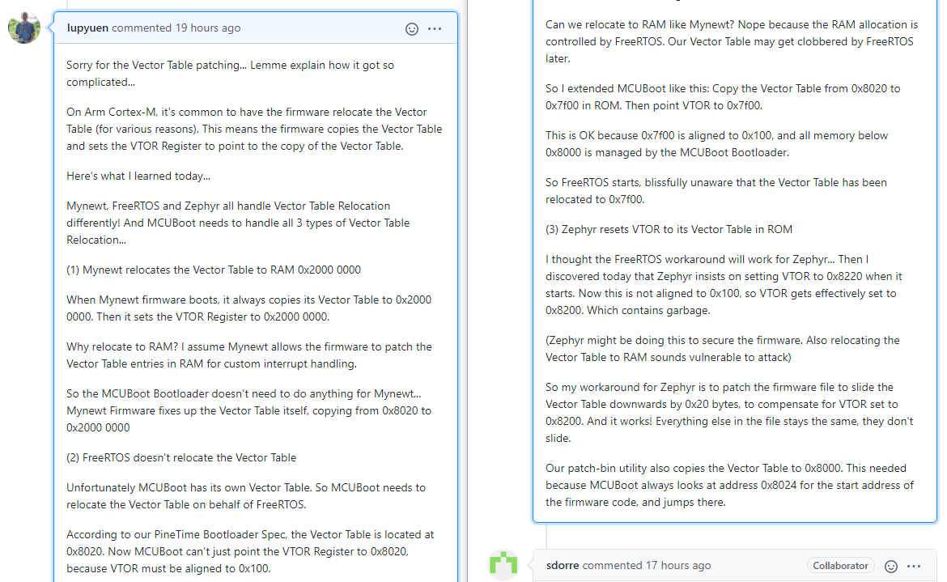Click paragraph starting 'According to our PineTime Bootloader Spec'
Screen dimensions: 947x582
pyautogui.click(x=251, y=552)
